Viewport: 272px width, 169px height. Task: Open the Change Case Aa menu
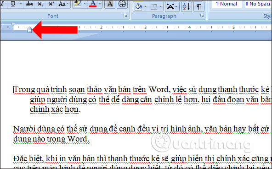tap(64, 4)
